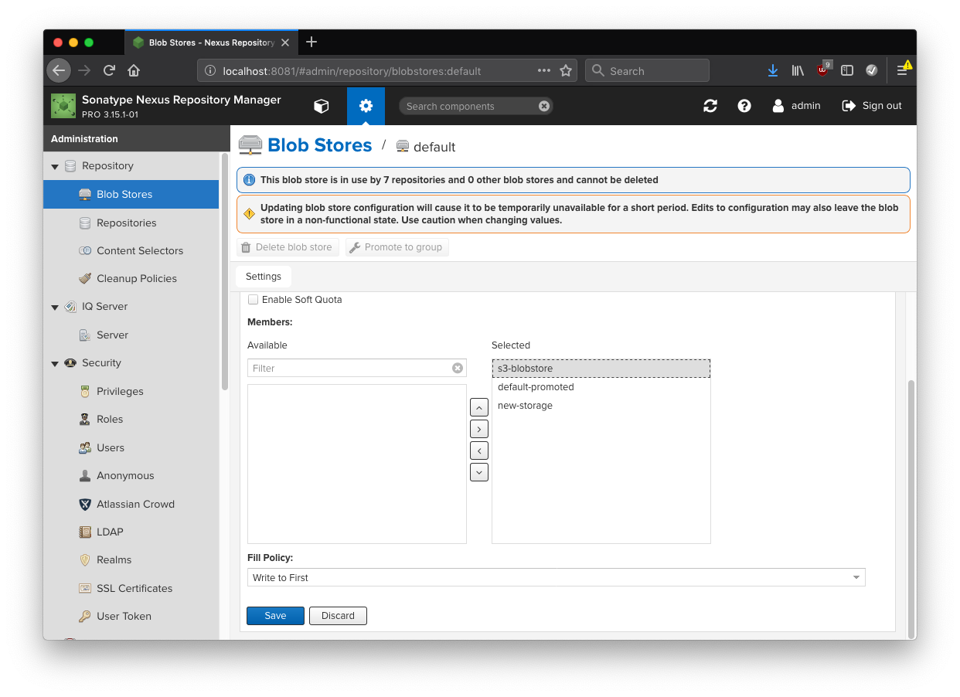Go back with the browser back arrow

tap(59, 70)
